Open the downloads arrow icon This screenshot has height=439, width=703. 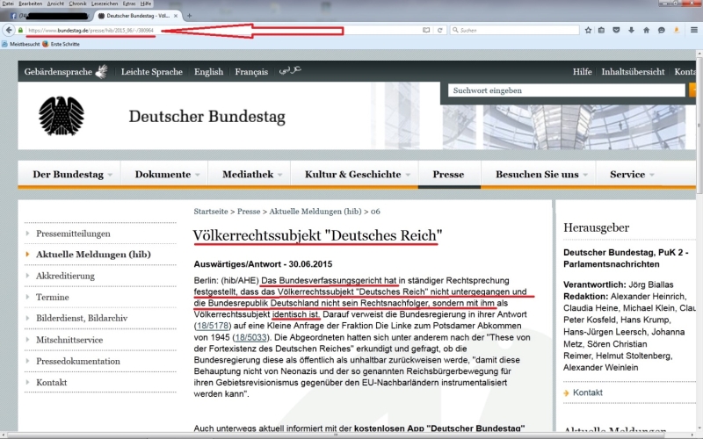(x=632, y=30)
